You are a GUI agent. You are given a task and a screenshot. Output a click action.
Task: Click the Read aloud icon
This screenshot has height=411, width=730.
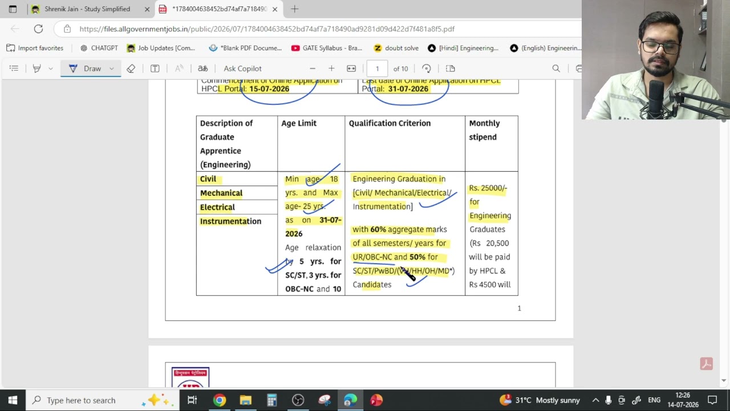[x=179, y=68]
